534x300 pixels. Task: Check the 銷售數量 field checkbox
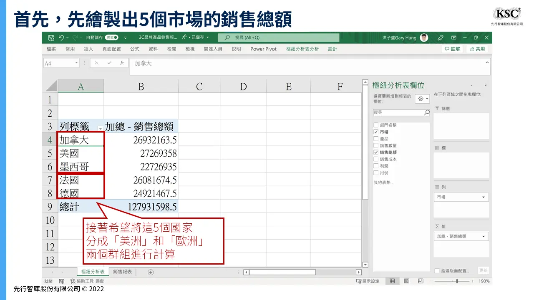[376, 145]
